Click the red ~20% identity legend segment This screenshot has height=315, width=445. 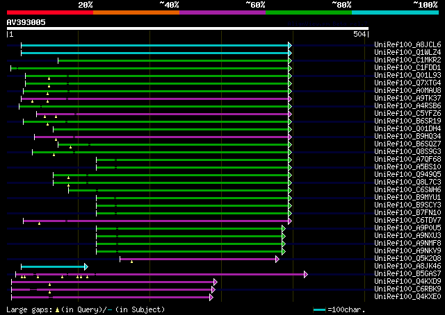(x=50, y=12)
